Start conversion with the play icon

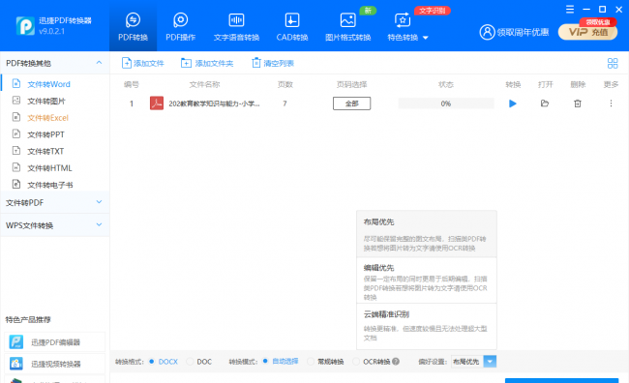512,103
